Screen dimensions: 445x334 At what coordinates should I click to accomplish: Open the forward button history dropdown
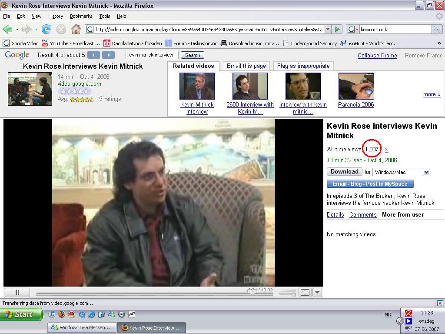tap(37, 29)
